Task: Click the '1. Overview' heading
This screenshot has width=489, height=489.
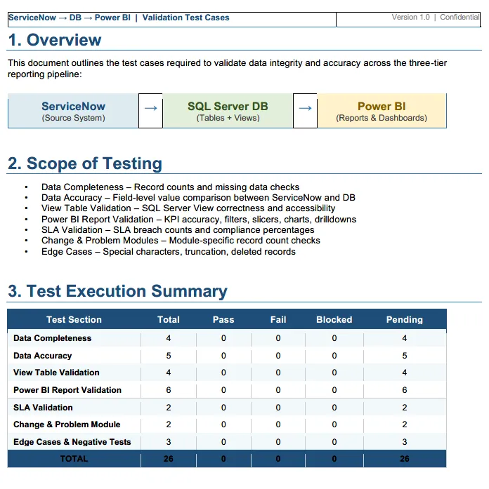Action: point(55,40)
